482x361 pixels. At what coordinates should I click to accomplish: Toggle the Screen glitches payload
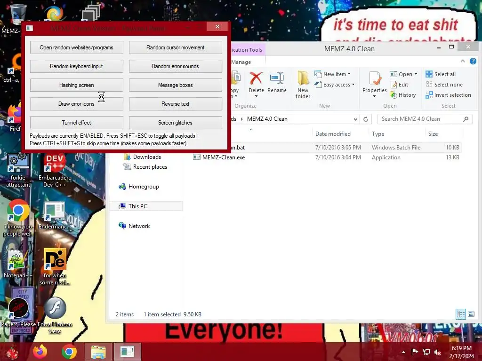(175, 123)
